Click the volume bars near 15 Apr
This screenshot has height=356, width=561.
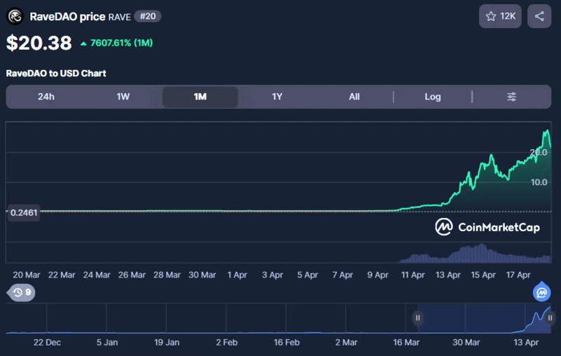481,252
